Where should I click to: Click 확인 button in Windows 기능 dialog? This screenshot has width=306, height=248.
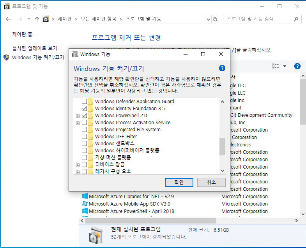pos(179,182)
